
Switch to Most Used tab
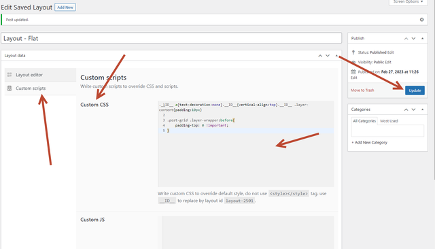click(389, 121)
